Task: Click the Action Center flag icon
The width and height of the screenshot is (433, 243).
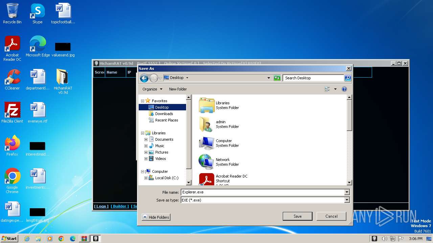Action: coord(401,239)
